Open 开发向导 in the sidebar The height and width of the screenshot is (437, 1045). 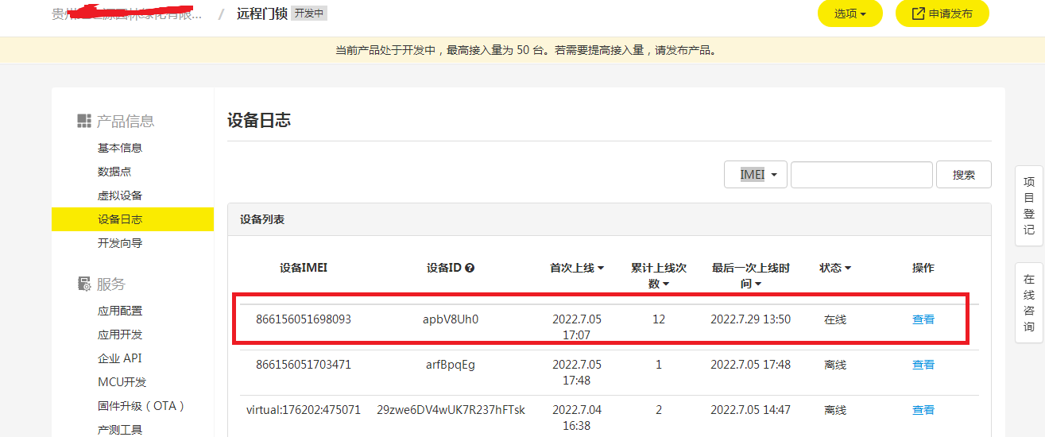[120, 243]
